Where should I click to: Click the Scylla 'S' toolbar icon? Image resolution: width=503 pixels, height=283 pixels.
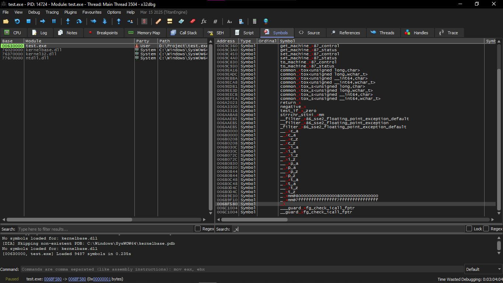[144, 21]
